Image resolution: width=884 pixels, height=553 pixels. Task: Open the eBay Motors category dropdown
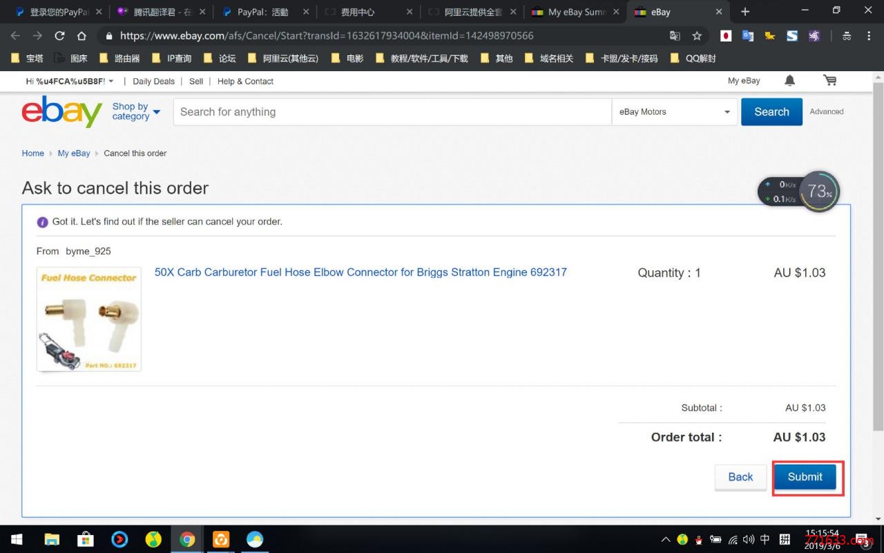pos(674,112)
